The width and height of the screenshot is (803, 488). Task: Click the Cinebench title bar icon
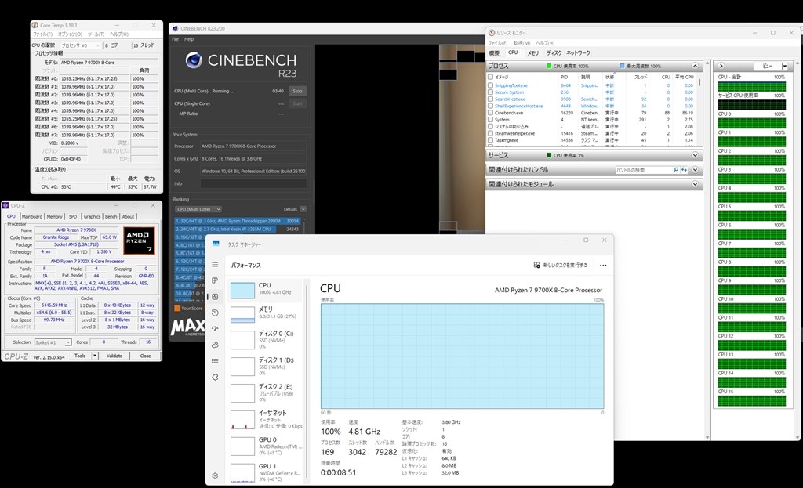tap(175, 29)
